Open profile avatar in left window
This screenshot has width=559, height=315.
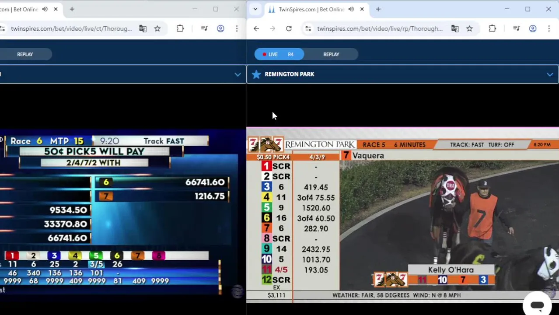(x=220, y=28)
